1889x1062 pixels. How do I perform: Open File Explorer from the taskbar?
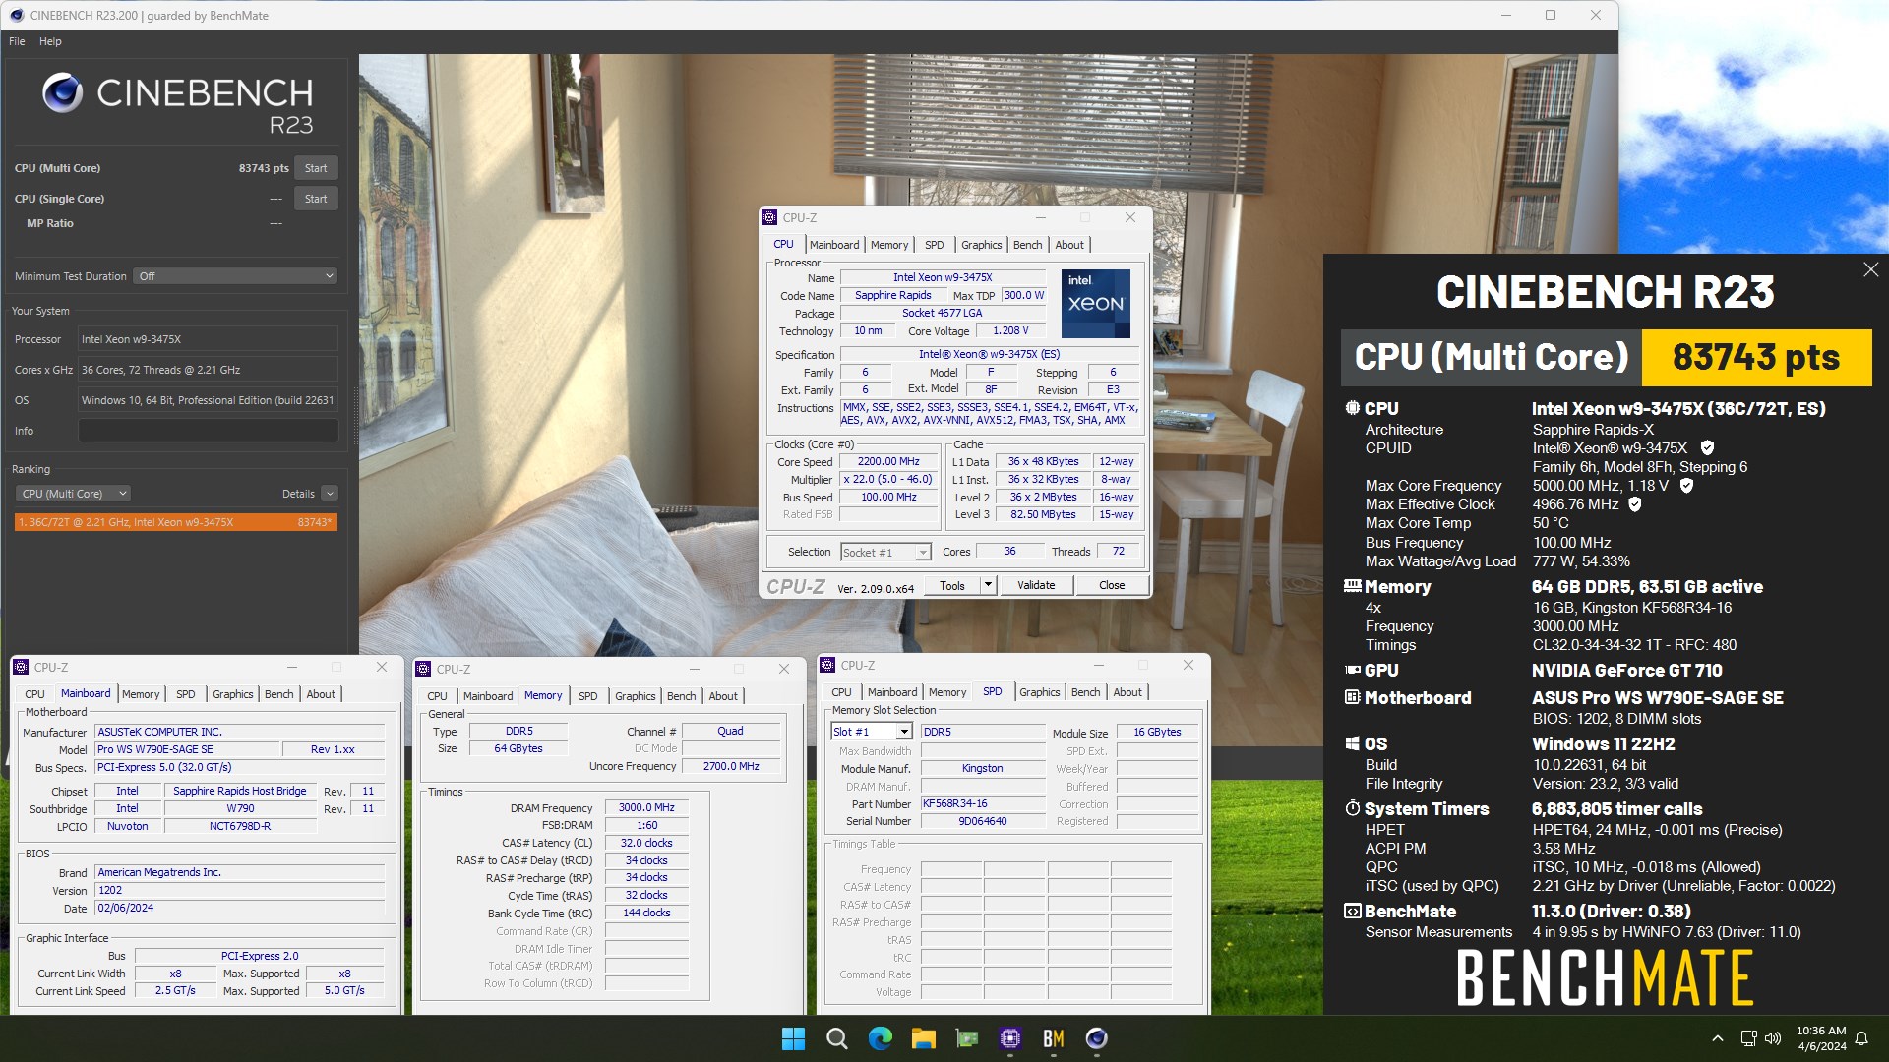[923, 1038]
